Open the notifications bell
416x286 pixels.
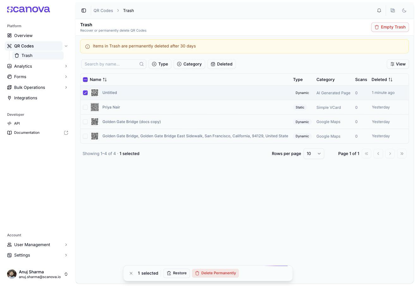click(x=379, y=10)
